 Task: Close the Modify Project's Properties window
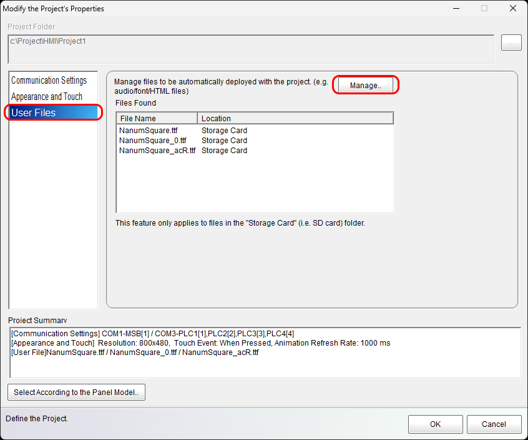(x=513, y=9)
